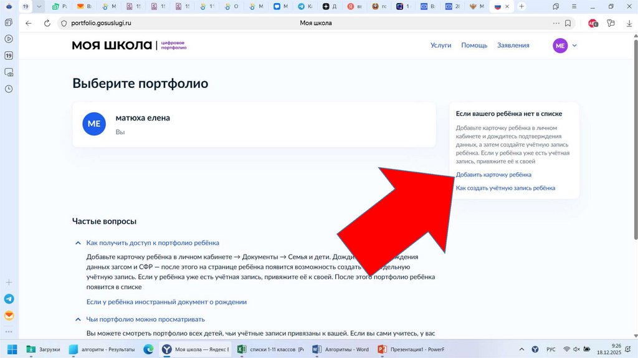Click the Моя школа цифровое портфолио logo
Screen dimensions: 638x358
pyautogui.click(x=129, y=45)
